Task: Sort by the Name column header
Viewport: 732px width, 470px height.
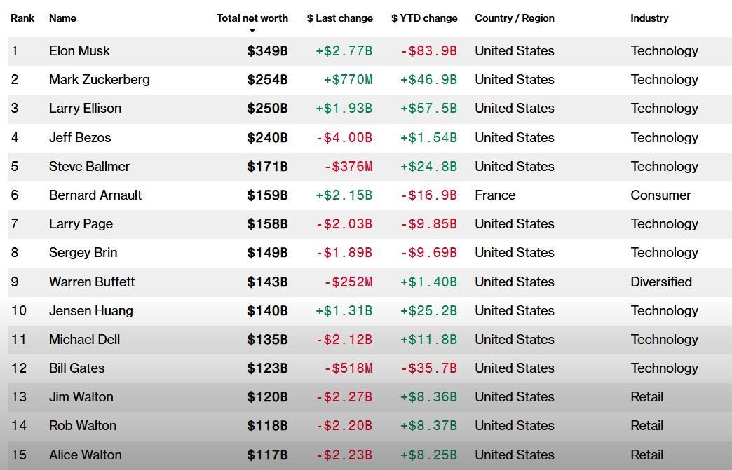Action: (x=62, y=18)
